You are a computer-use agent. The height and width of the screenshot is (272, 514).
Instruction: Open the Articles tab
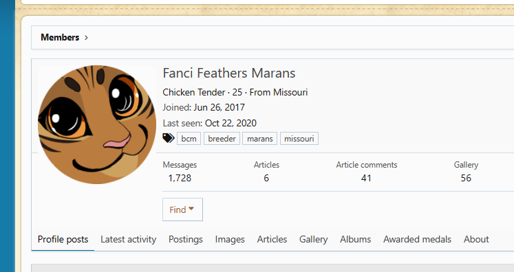click(272, 239)
